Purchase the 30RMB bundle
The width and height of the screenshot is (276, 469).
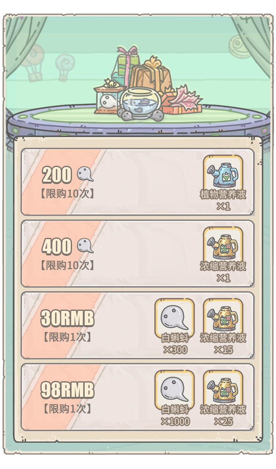(x=138, y=325)
